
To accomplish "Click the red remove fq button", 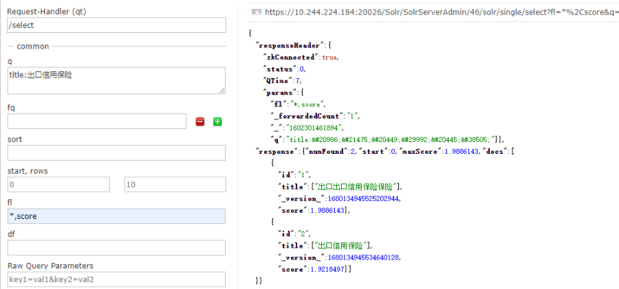I will (200, 122).
